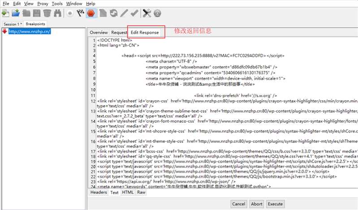
Task: Click the wb:webmaster meta property line
Action: coord(211,67)
